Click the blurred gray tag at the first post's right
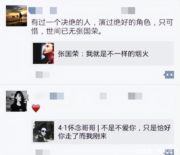Image resolution: width=180 pixels, height=155 pixels. (x=128, y=11)
